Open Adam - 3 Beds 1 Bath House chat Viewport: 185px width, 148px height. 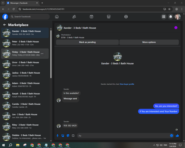[x=25, y=85]
